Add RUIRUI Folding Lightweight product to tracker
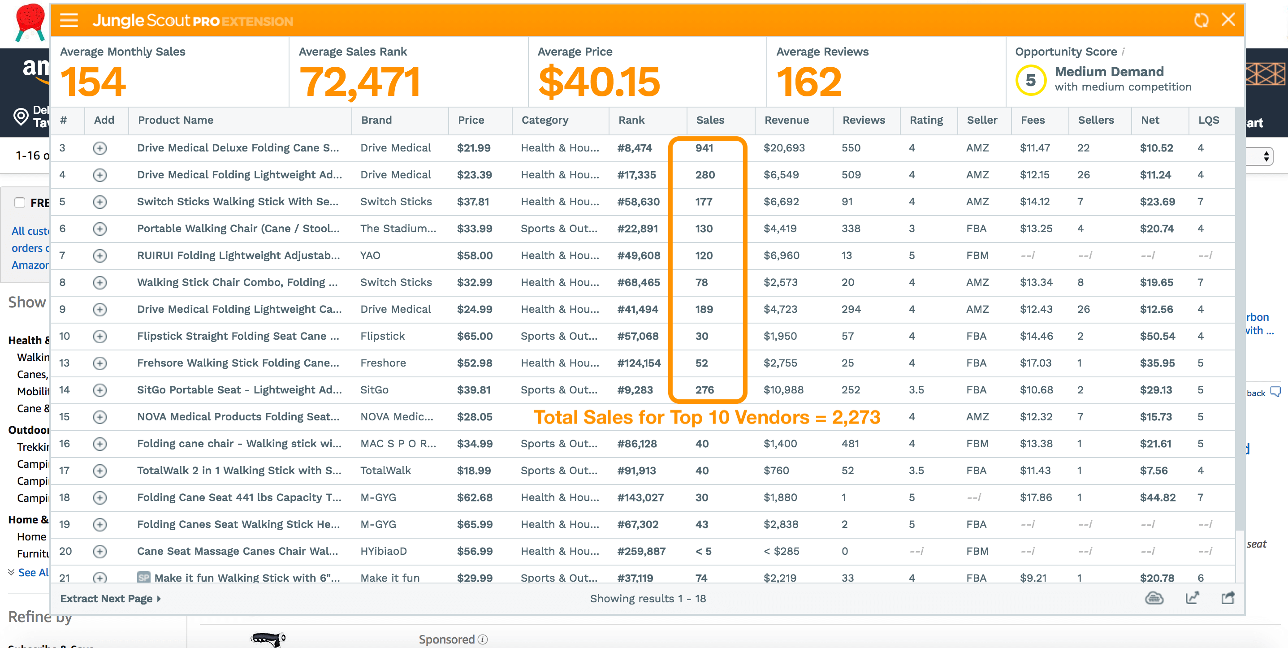Viewport: 1288px width, 648px height. (x=100, y=256)
